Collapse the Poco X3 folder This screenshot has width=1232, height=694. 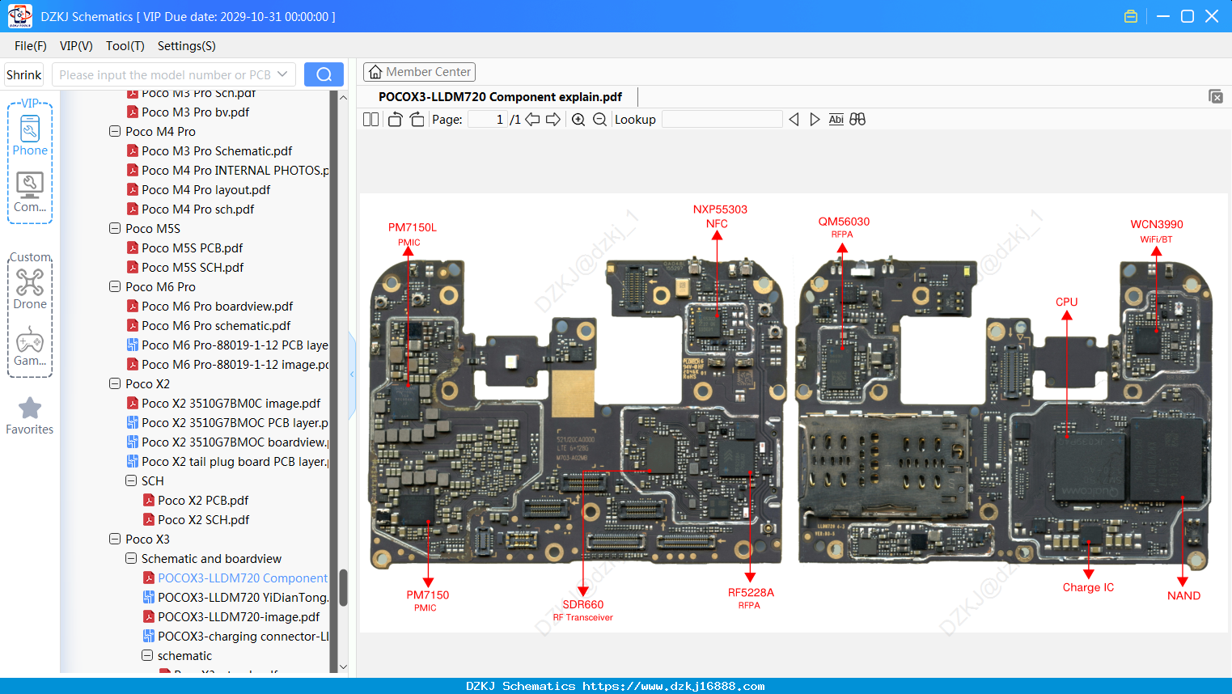115,539
